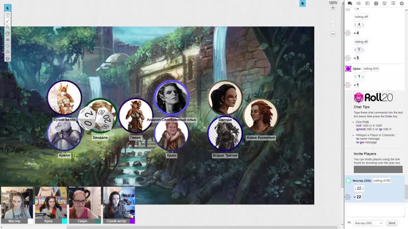Zoom out with the minus button

tap(333, 34)
